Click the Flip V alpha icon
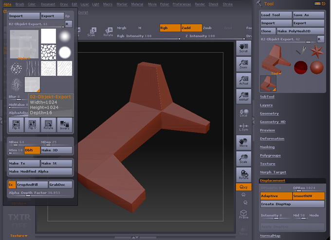Screen dimensions: 331x240 (32, 124)
